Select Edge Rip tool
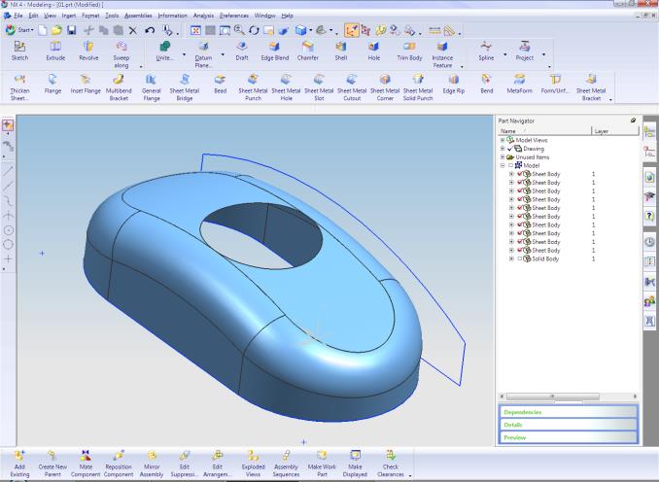Image resolution: width=659 pixels, height=482 pixels. tap(454, 84)
